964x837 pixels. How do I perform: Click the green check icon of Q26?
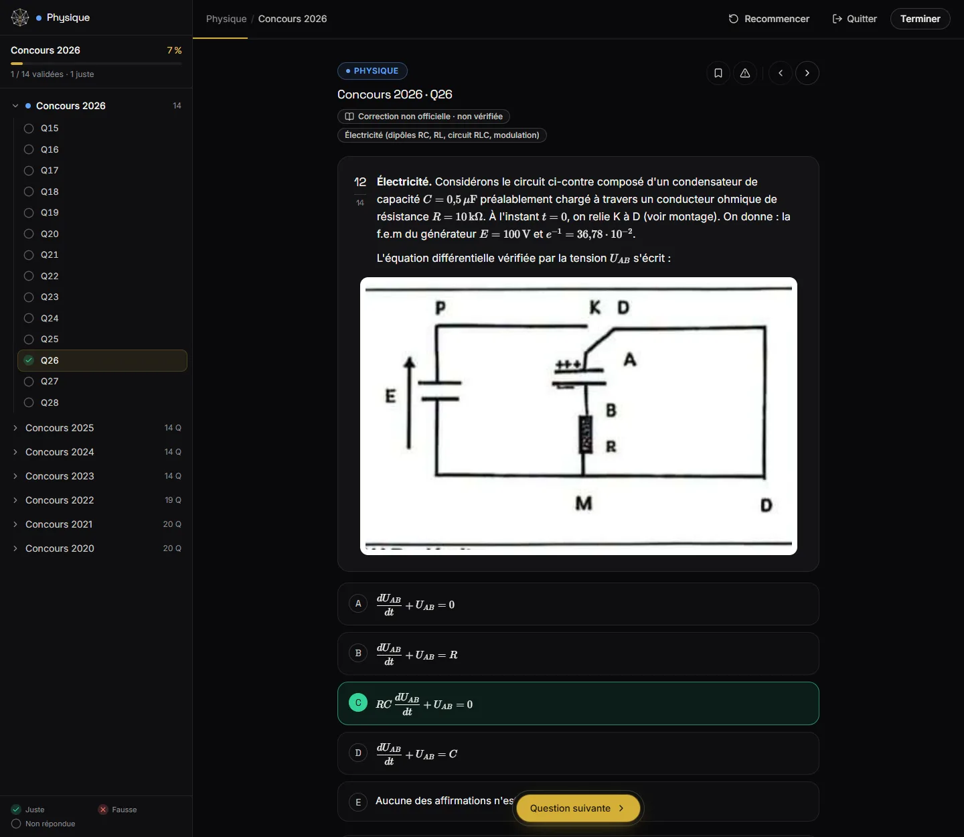(29, 360)
